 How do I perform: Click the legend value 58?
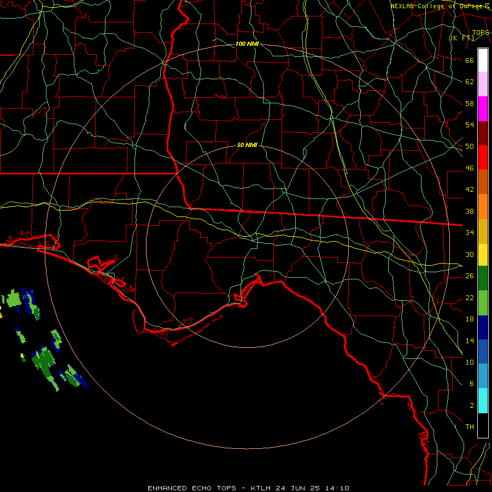click(x=470, y=103)
